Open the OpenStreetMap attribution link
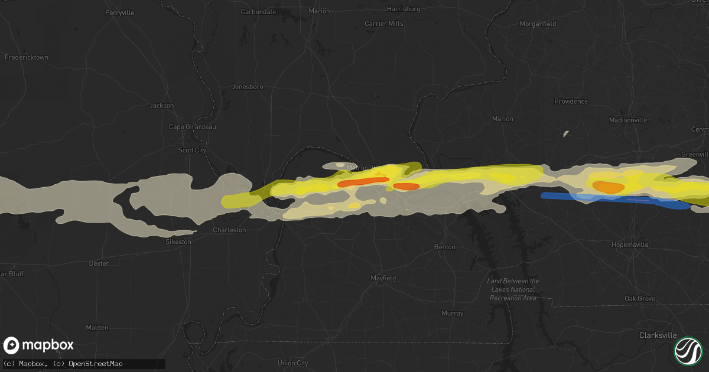The image size is (709, 372). (x=96, y=363)
